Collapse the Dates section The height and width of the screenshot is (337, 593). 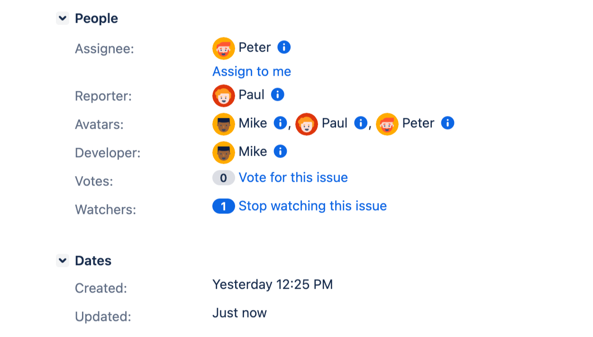(63, 261)
